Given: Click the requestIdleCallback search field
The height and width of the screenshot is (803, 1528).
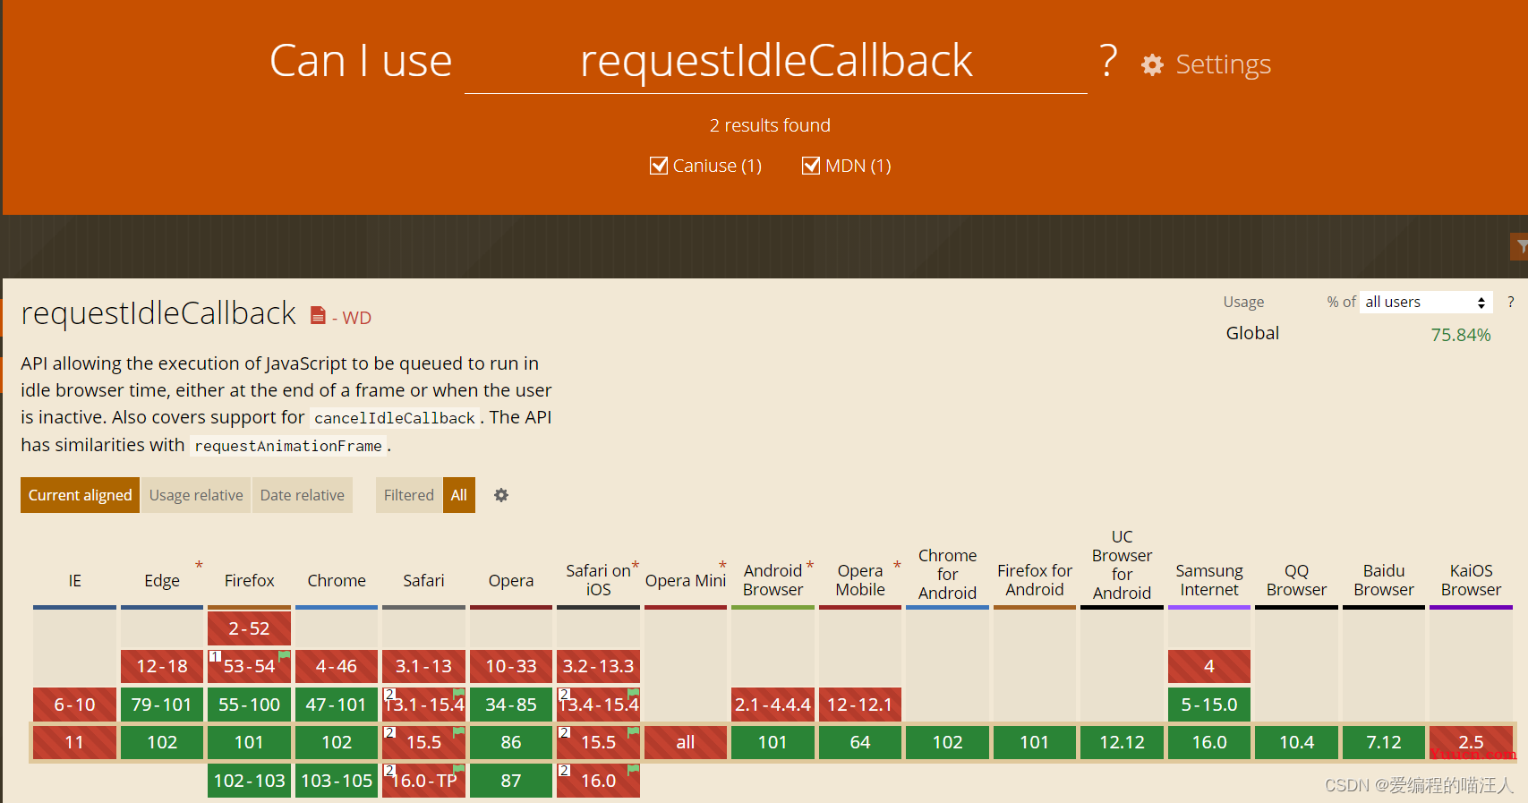Looking at the screenshot, I should (776, 61).
